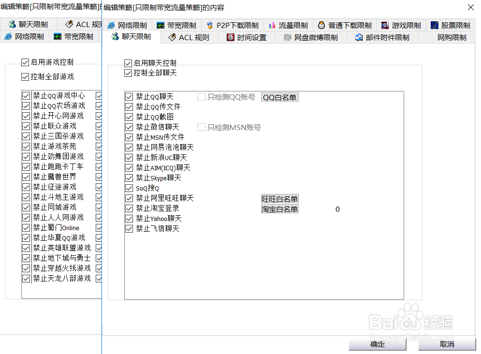Uncheck 禁止魔兽世界 in back window
This screenshot has width=481, height=354.
coord(26,177)
